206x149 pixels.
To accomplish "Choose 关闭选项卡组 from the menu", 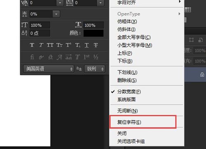I will pyautogui.click(x=147, y=141).
